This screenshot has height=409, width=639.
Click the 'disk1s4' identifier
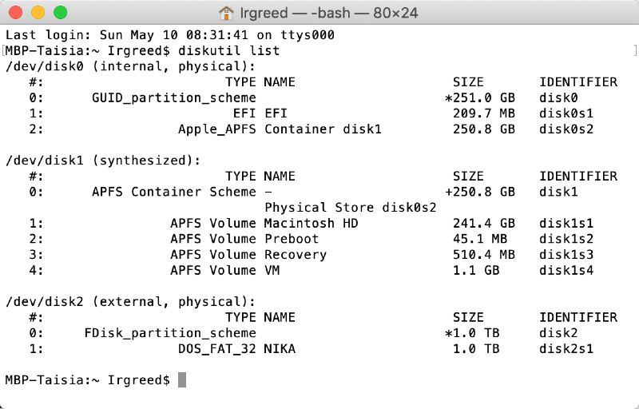click(566, 270)
